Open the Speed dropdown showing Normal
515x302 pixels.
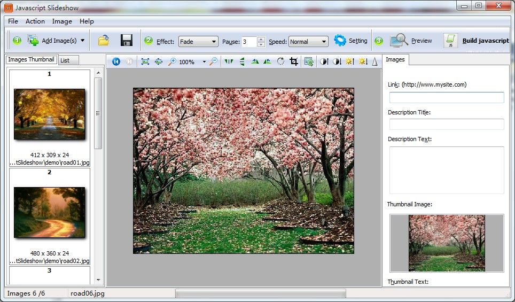point(308,42)
